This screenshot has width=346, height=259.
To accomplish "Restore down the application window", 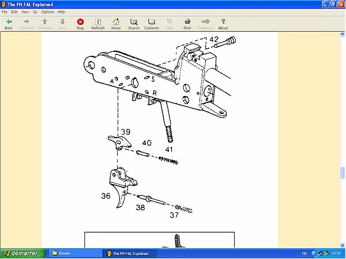I will 333,5.
